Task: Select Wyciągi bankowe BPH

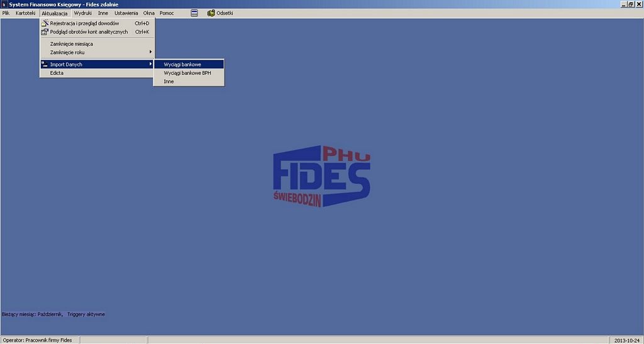Action: pyautogui.click(x=189, y=73)
